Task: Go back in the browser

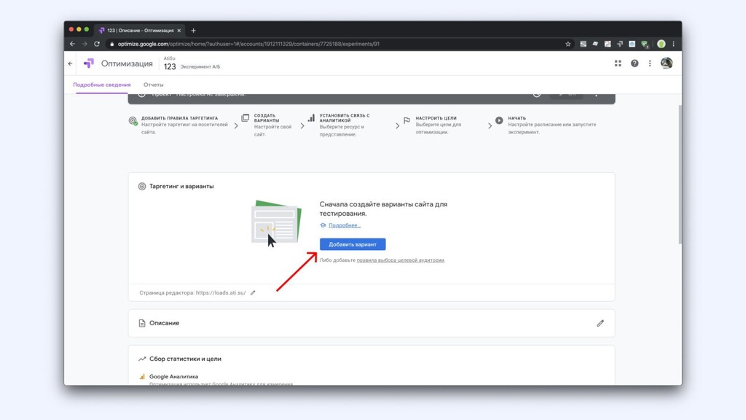Action: point(72,44)
